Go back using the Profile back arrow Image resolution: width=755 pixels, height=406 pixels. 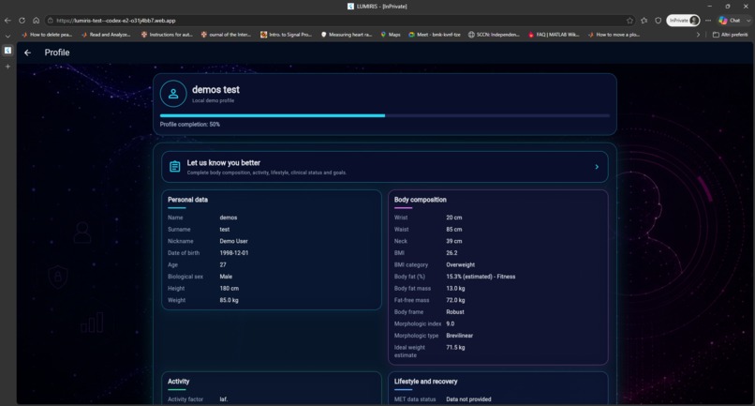click(x=27, y=53)
